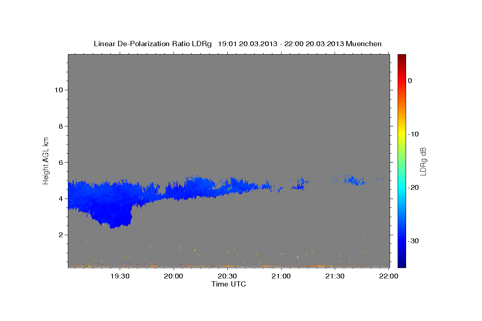Click the 20:30 time tick label
482x321 pixels.
(x=227, y=276)
